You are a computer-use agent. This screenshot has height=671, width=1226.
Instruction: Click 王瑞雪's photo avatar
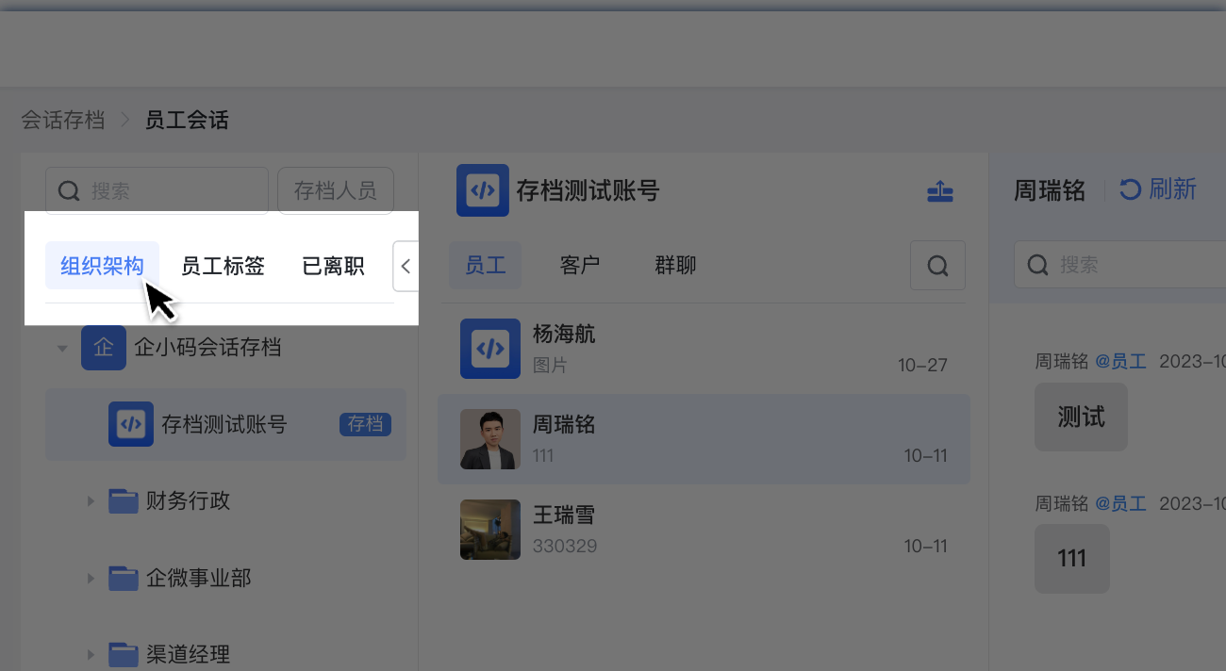490,530
